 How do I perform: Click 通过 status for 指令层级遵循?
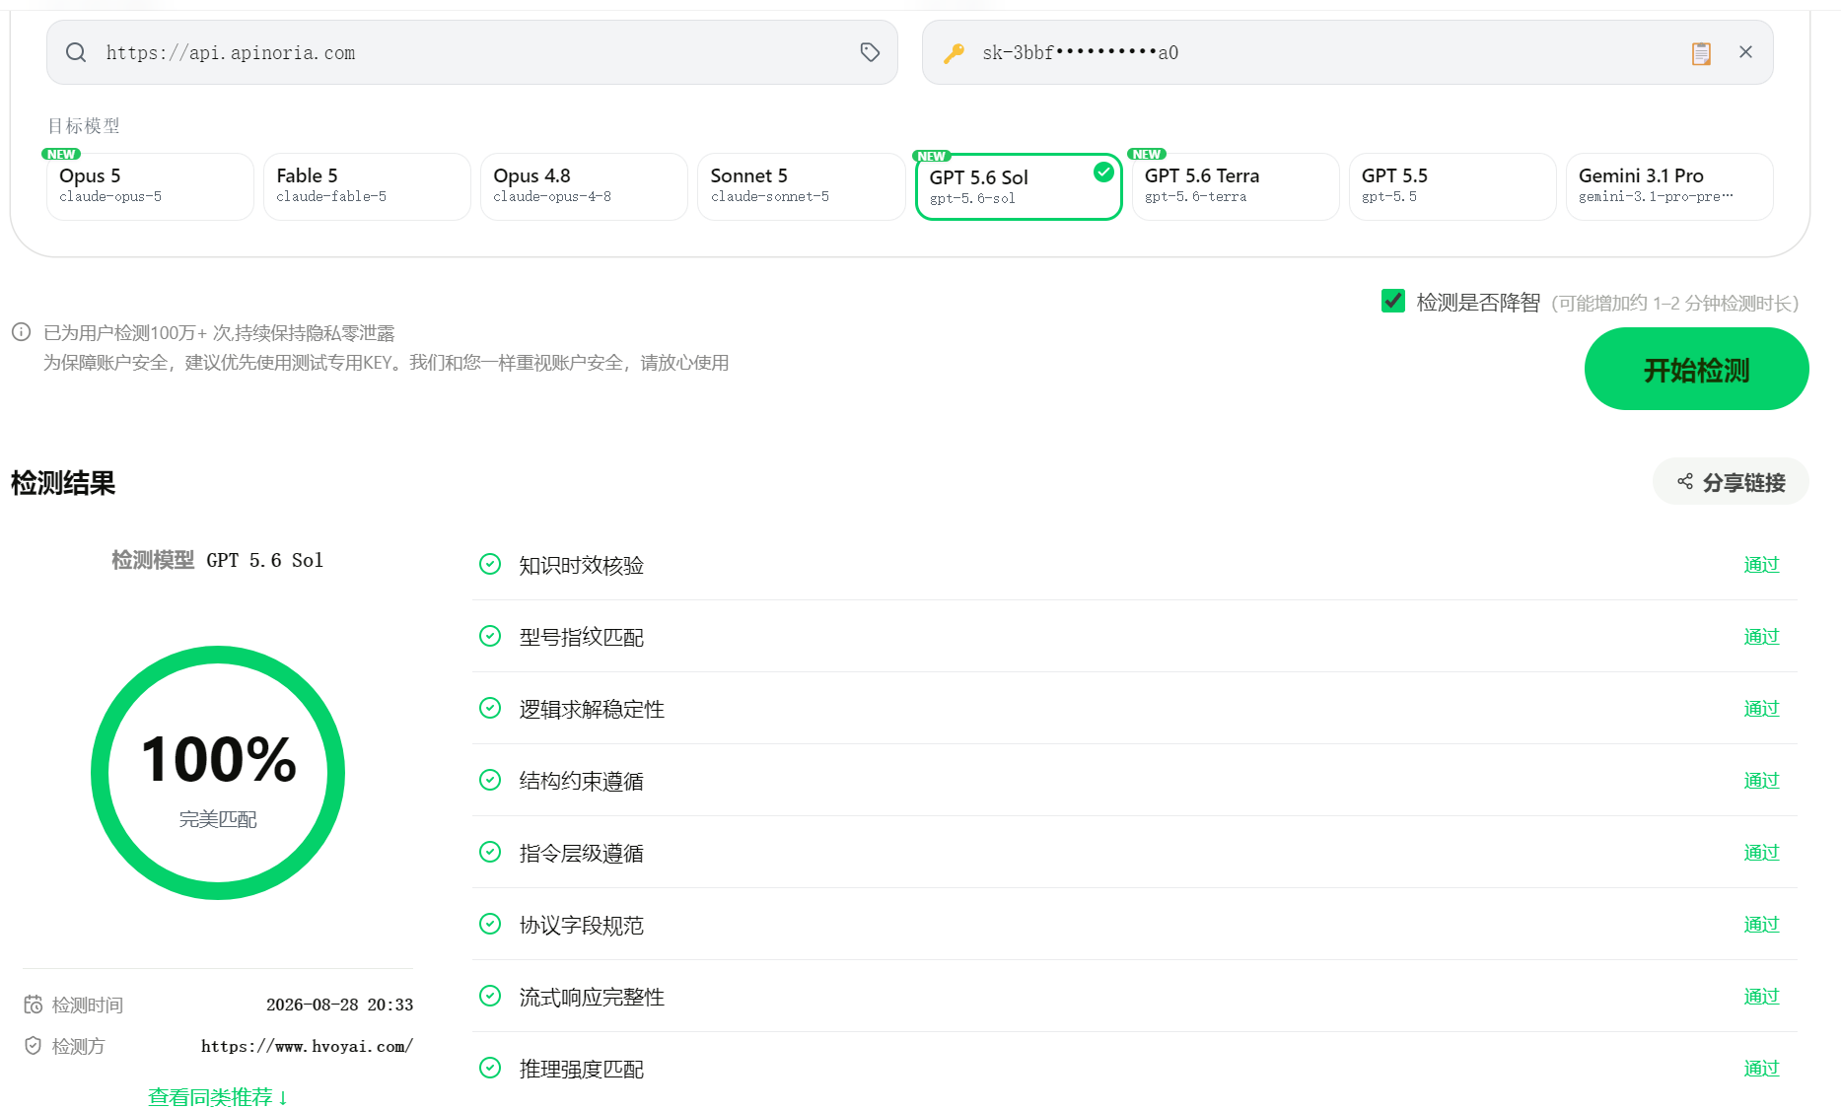click(1761, 853)
